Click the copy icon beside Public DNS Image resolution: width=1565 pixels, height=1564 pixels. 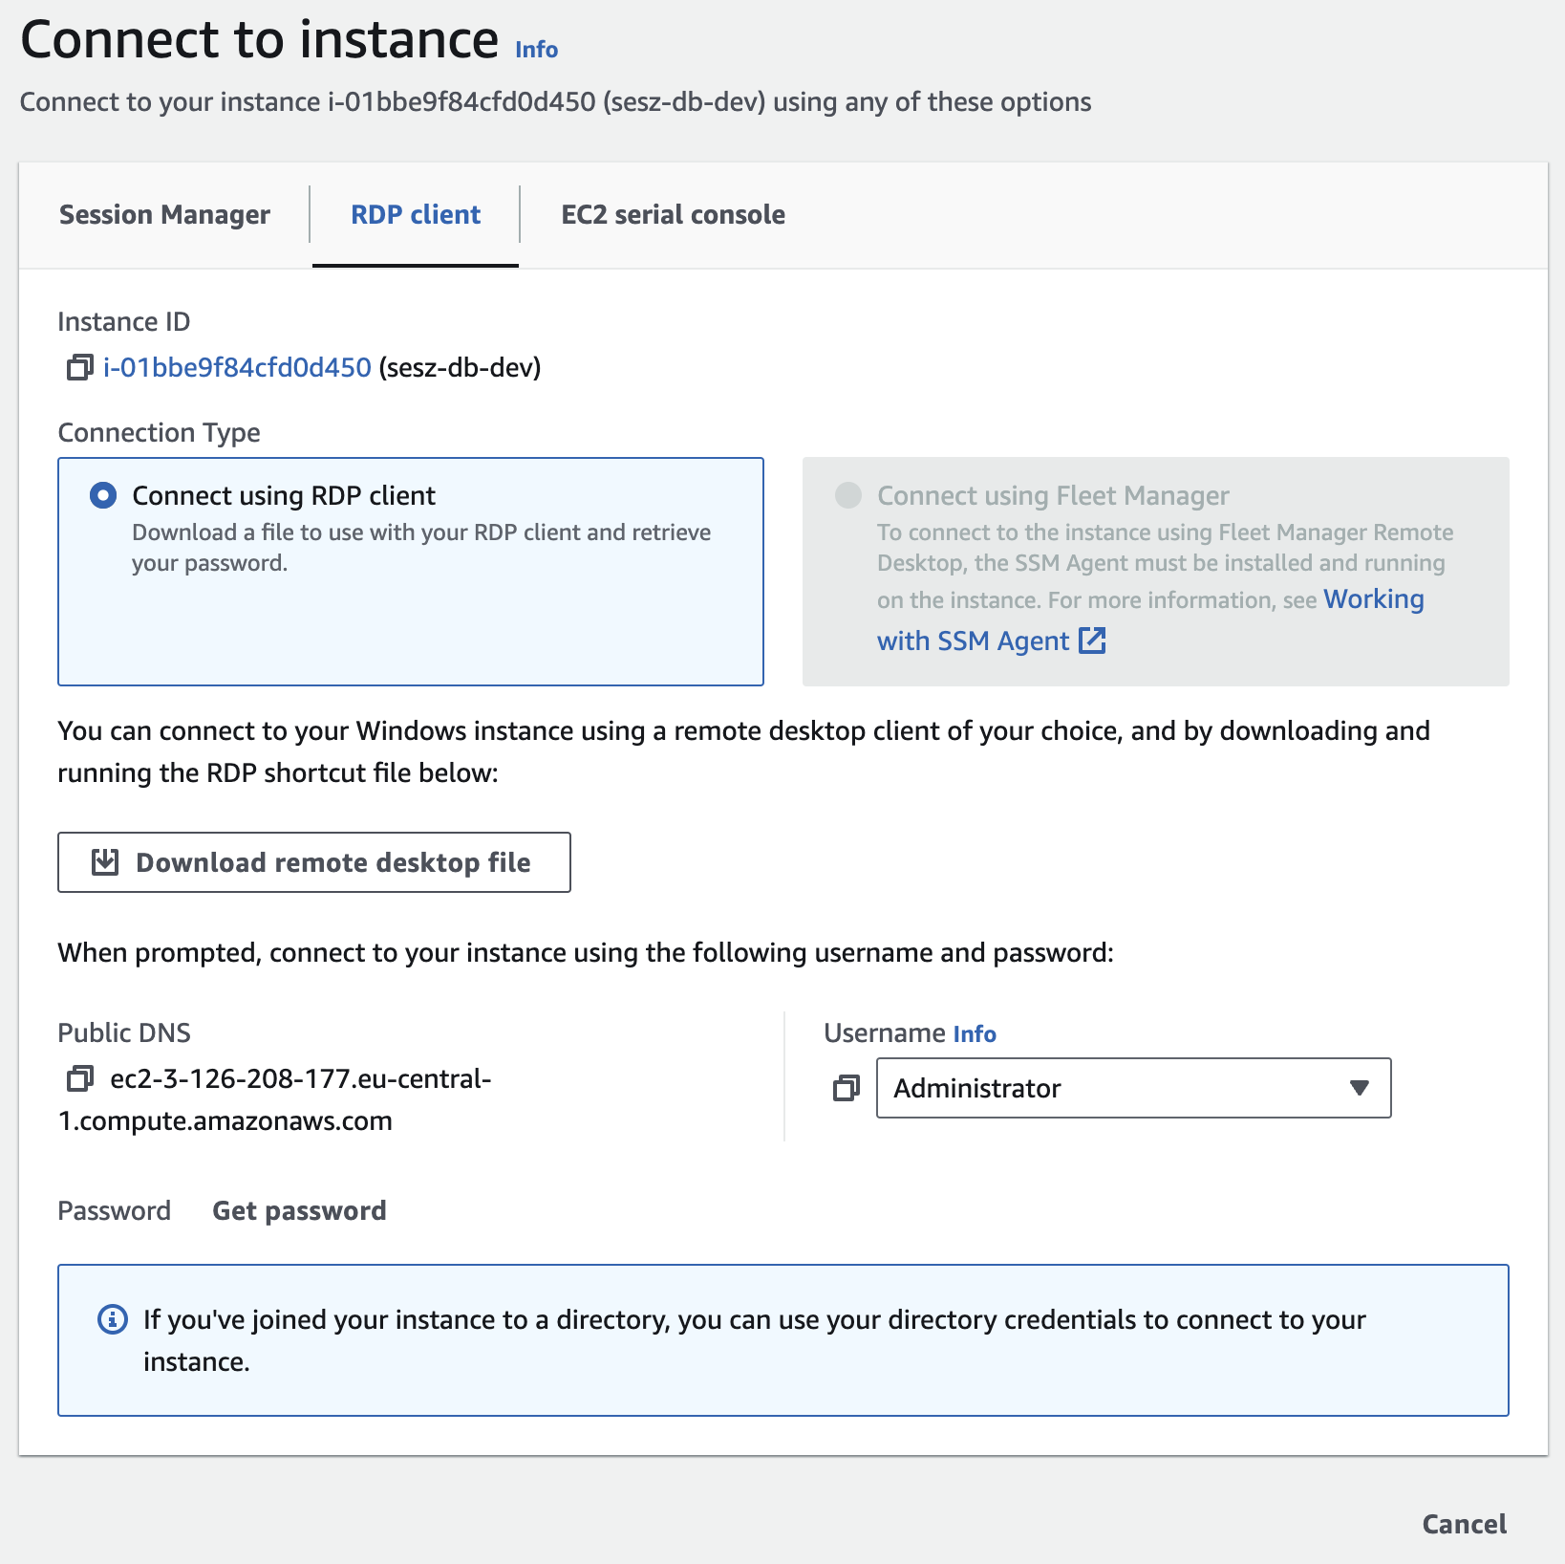pyautogui.click(x=78, y=1078)
